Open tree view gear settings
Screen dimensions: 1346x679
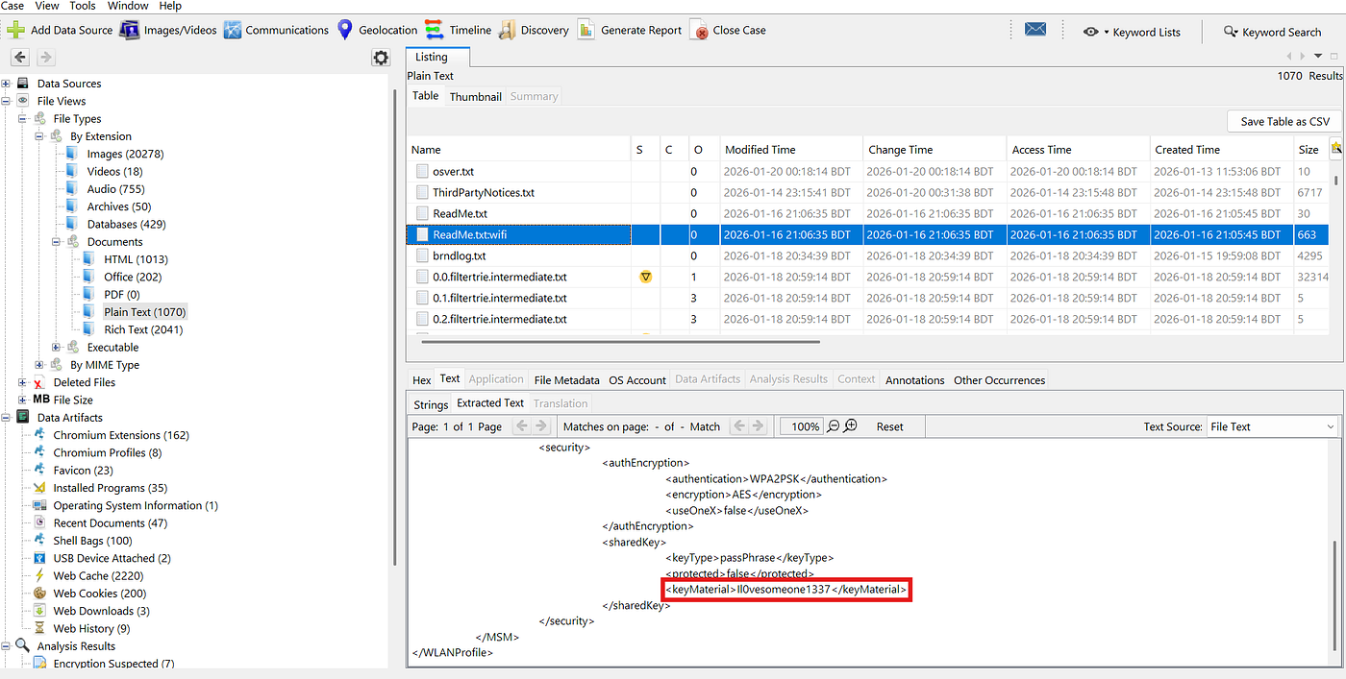(381, 59)
